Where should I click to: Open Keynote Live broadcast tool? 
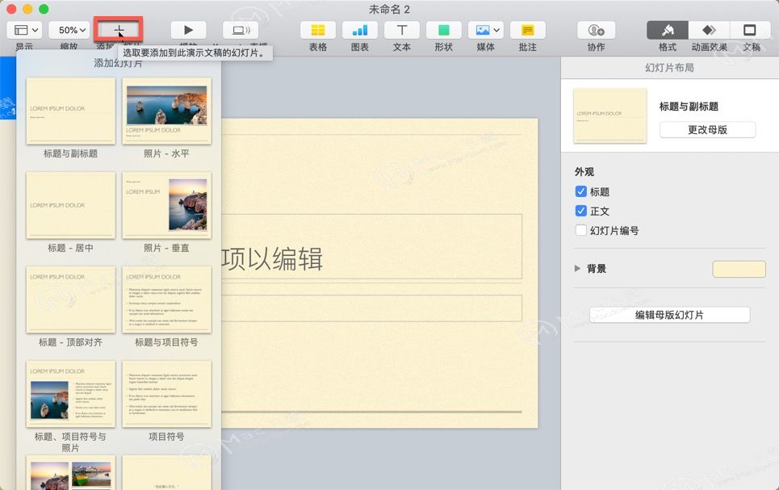[241, 30]
